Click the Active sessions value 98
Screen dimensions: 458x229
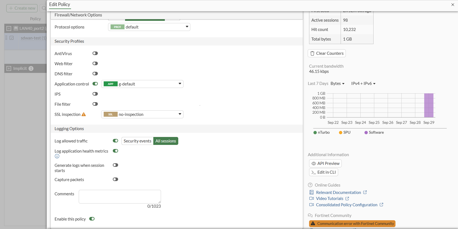coord(346,20)
